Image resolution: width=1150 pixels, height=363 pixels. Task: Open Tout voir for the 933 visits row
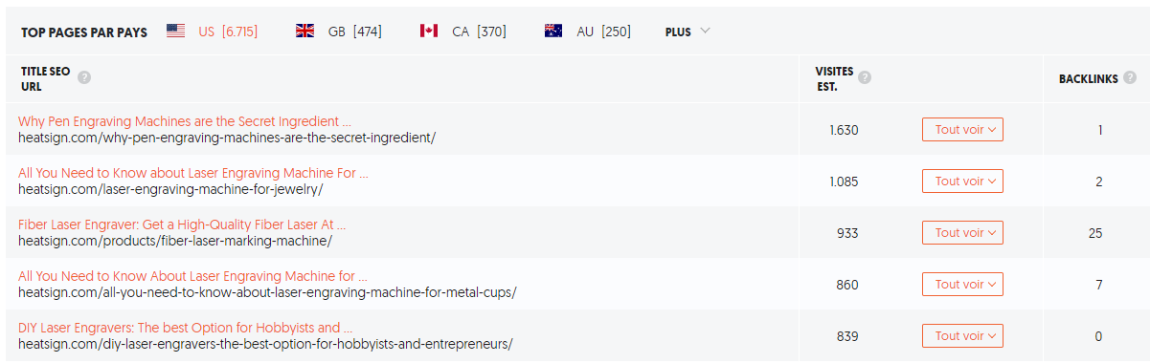tap(962, 232)
